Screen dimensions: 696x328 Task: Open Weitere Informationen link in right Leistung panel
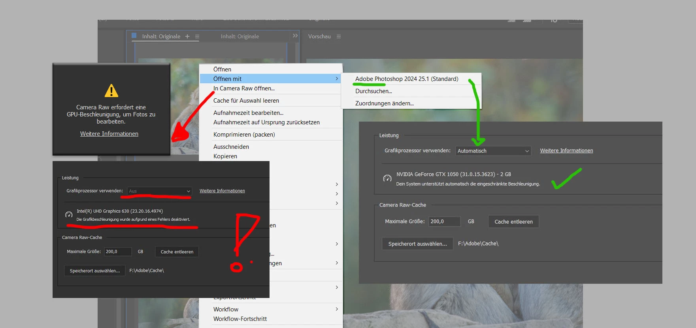click(x=566, y=150)
